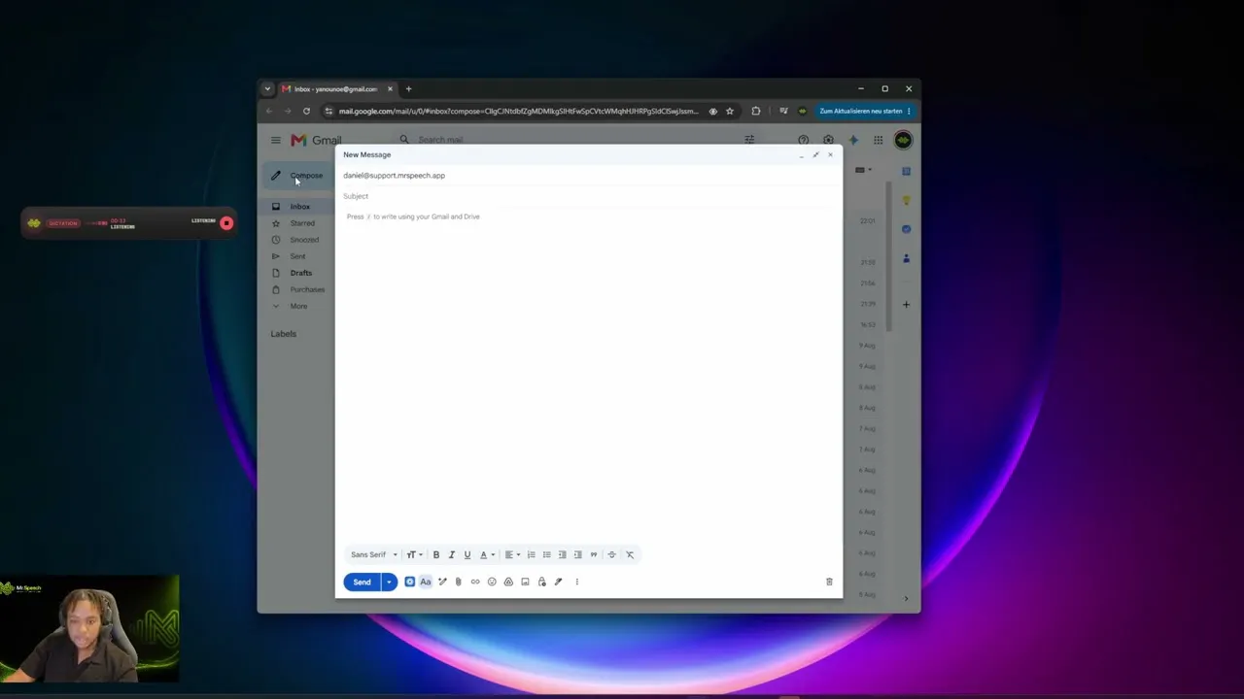Open the text alignment dropdown
1244x699 pixels.
[512, 554]
